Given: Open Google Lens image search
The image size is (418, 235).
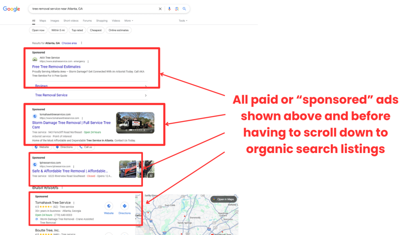Looking at the screenshot, I should click(x=177, y=9).
